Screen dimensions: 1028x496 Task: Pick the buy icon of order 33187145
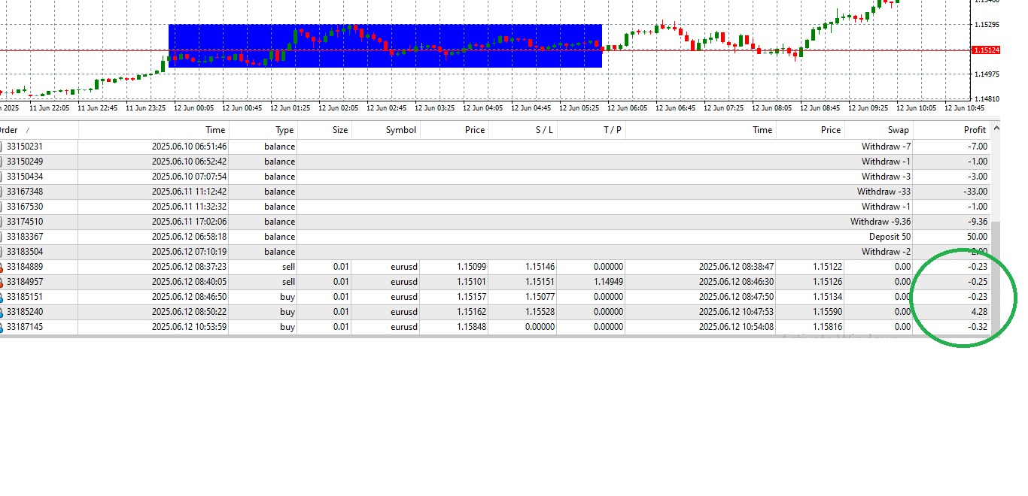tap(2, 327)
